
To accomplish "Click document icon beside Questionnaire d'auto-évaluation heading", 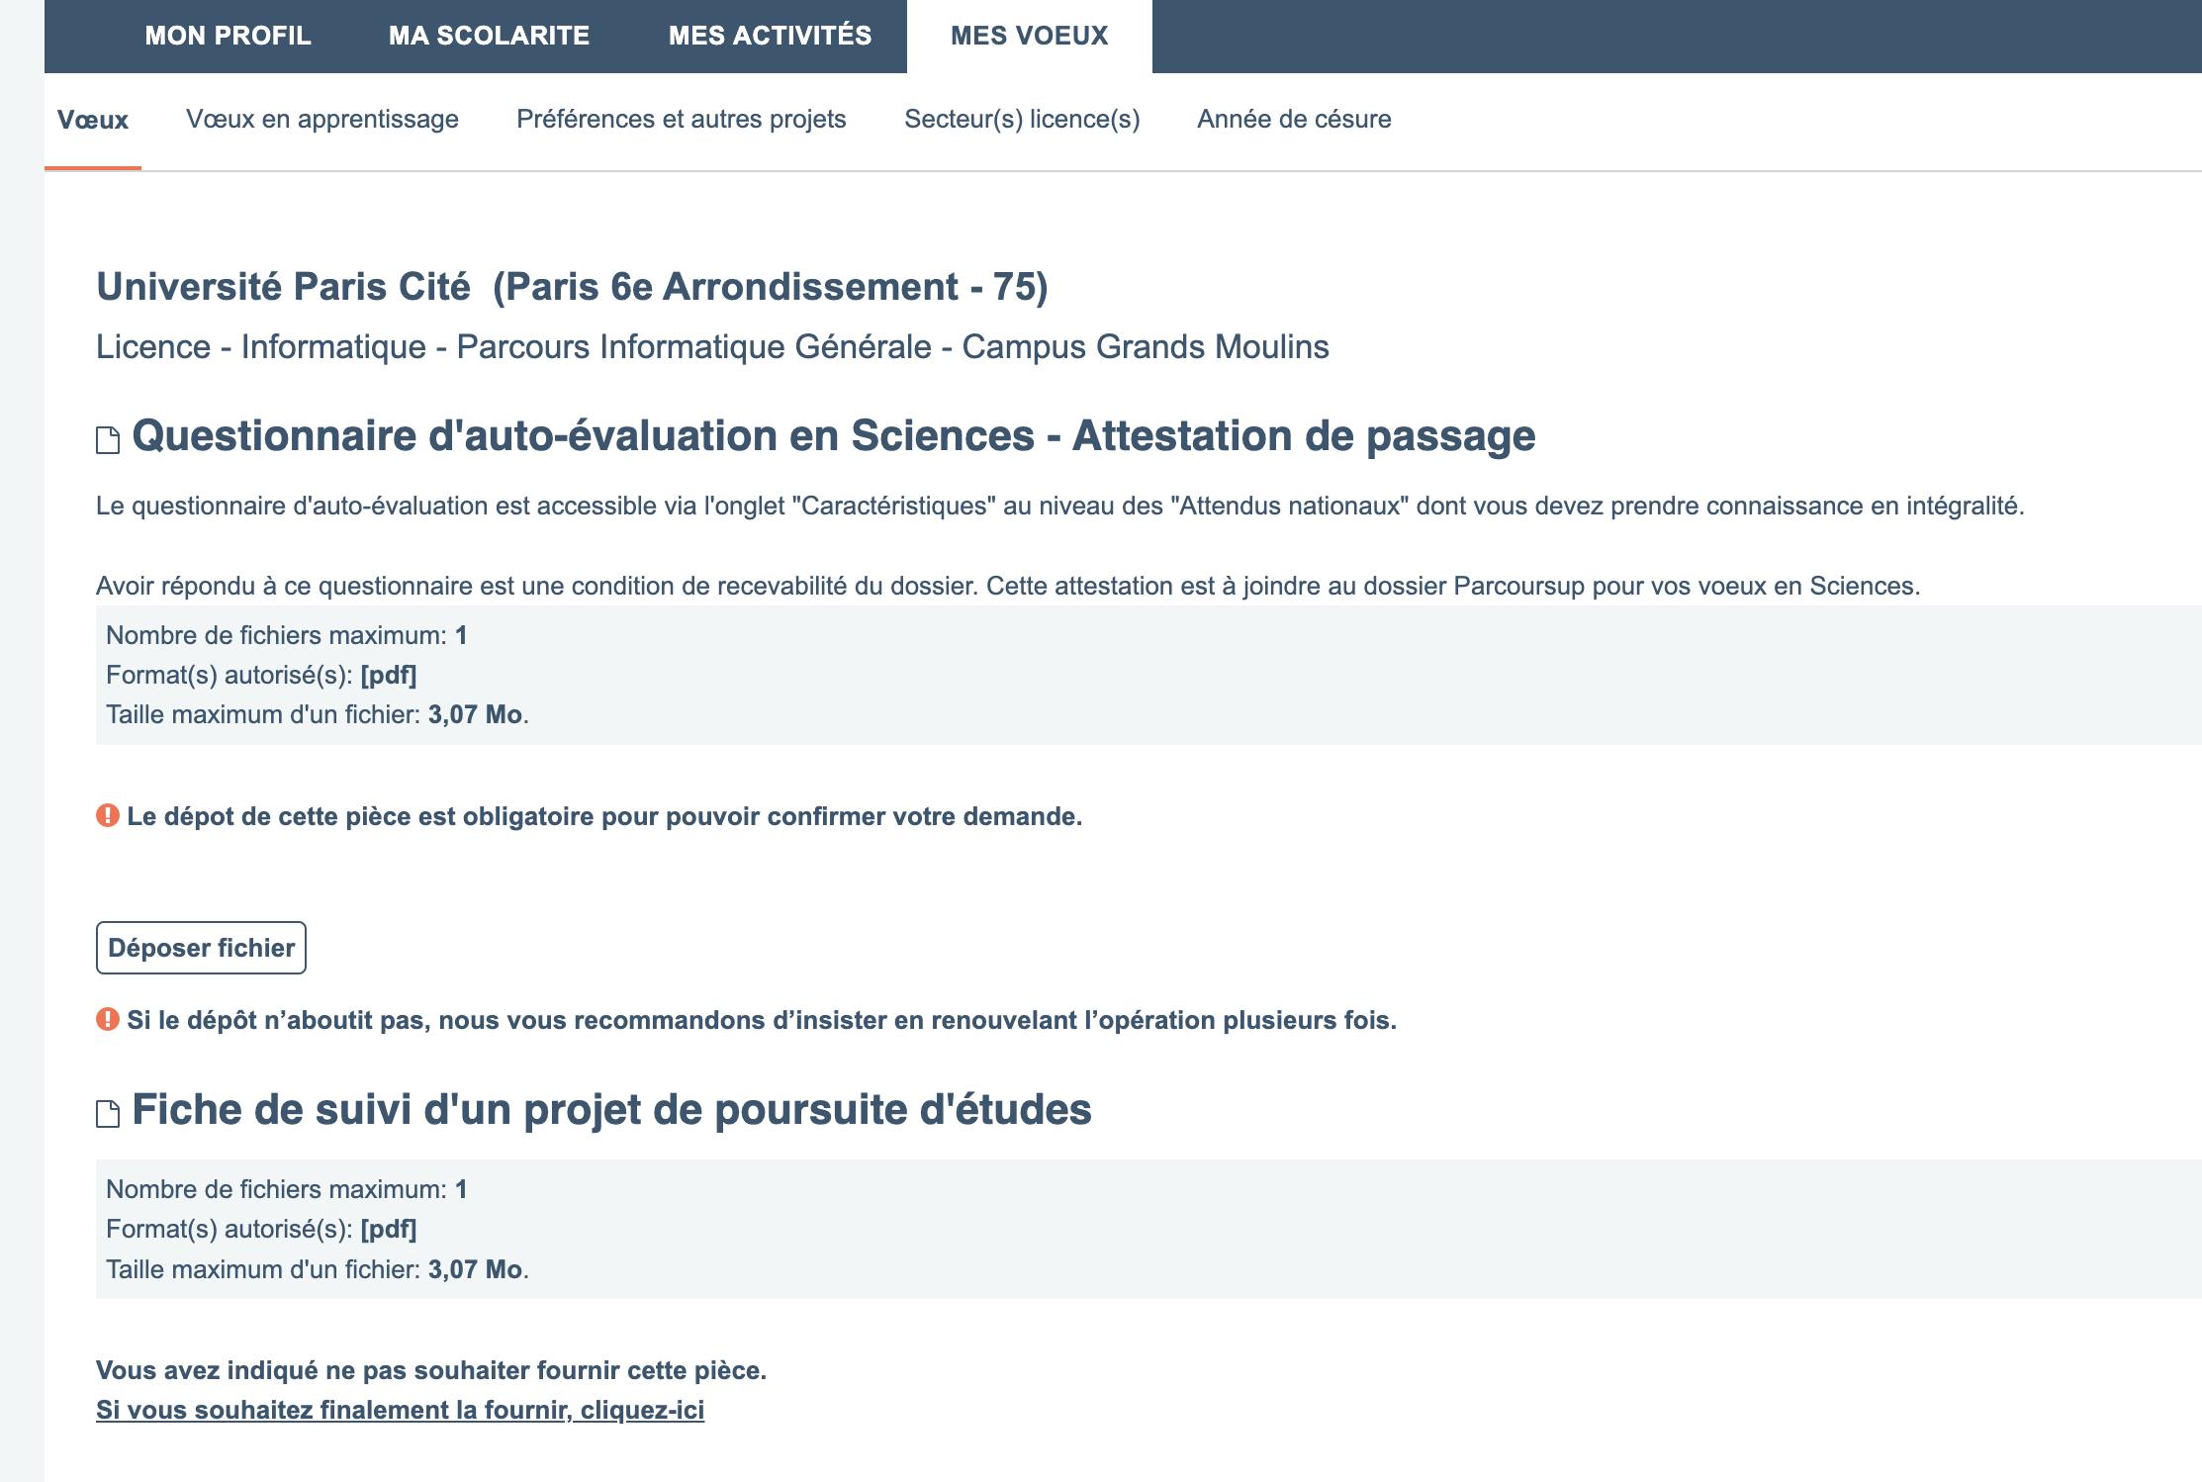I will point(108,440).
